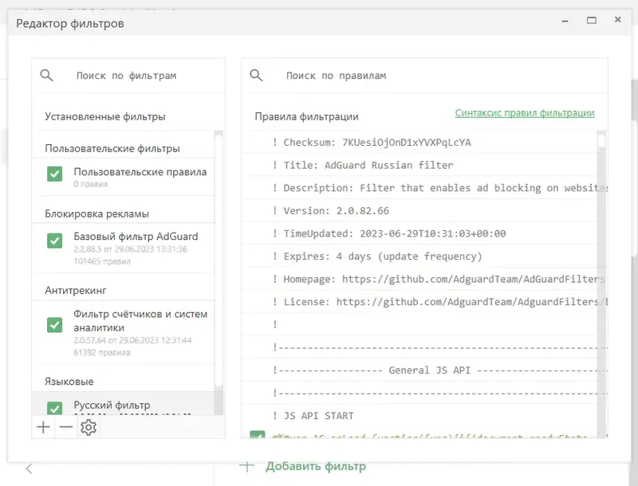
Task: Click the plus icon to add a filter
Action: pyautogui.click(x=43, y=427)
